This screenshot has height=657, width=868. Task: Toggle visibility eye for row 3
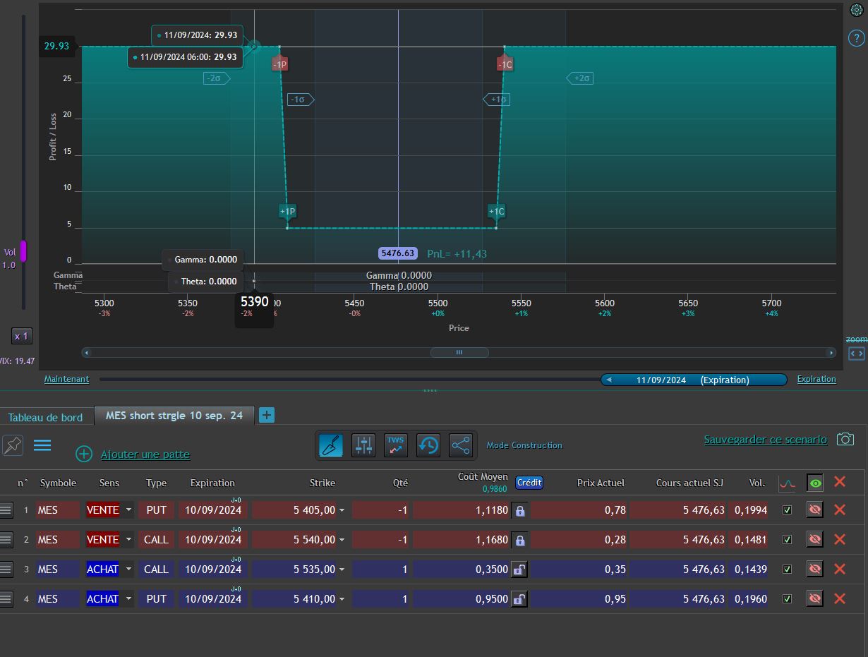815,569
